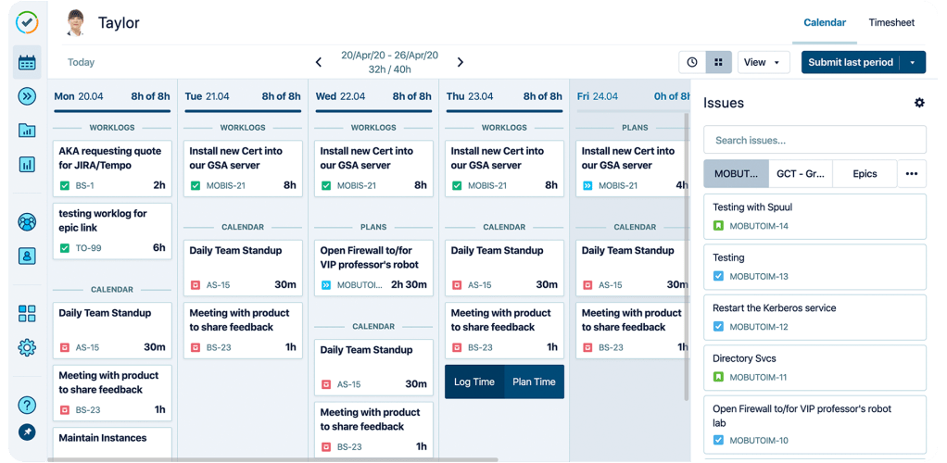The image size is (947, 463).
Task: Click the help question mark icon
Action: [x=27, y=405]
